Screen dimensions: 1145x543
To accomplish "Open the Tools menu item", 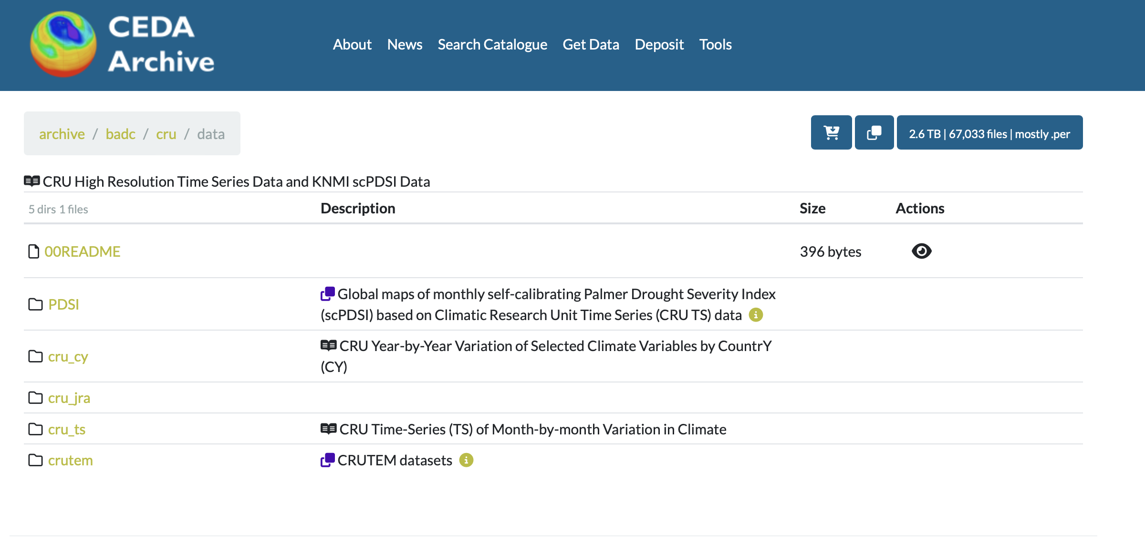I will pyautogui.click(x=715, y=44).
